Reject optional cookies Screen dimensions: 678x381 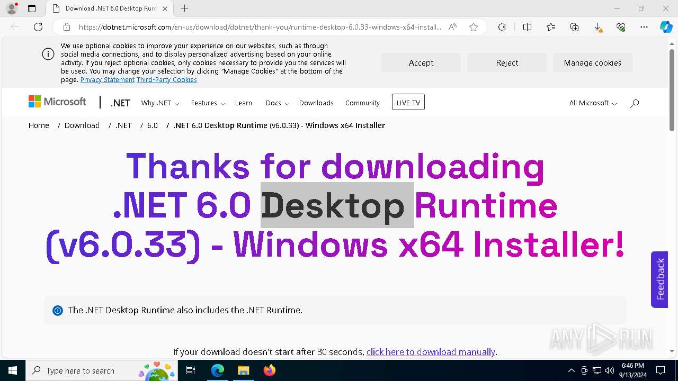click(507, 62)
